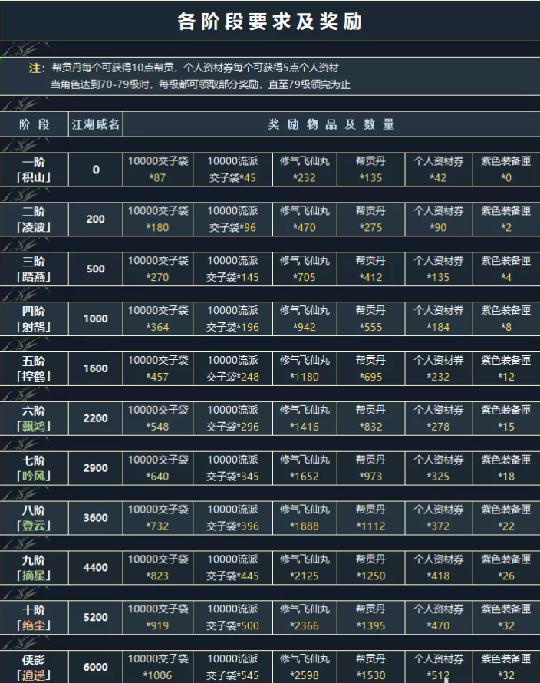540x683 pixels.
Task: Click the 江湖威名 value 6000
Action: [x=95, y=667]
